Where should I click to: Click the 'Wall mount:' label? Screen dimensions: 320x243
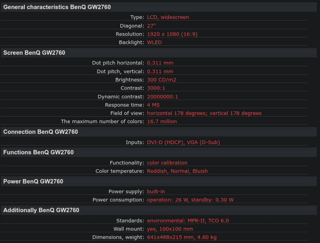pyautogui.click(x=129, y=229)
